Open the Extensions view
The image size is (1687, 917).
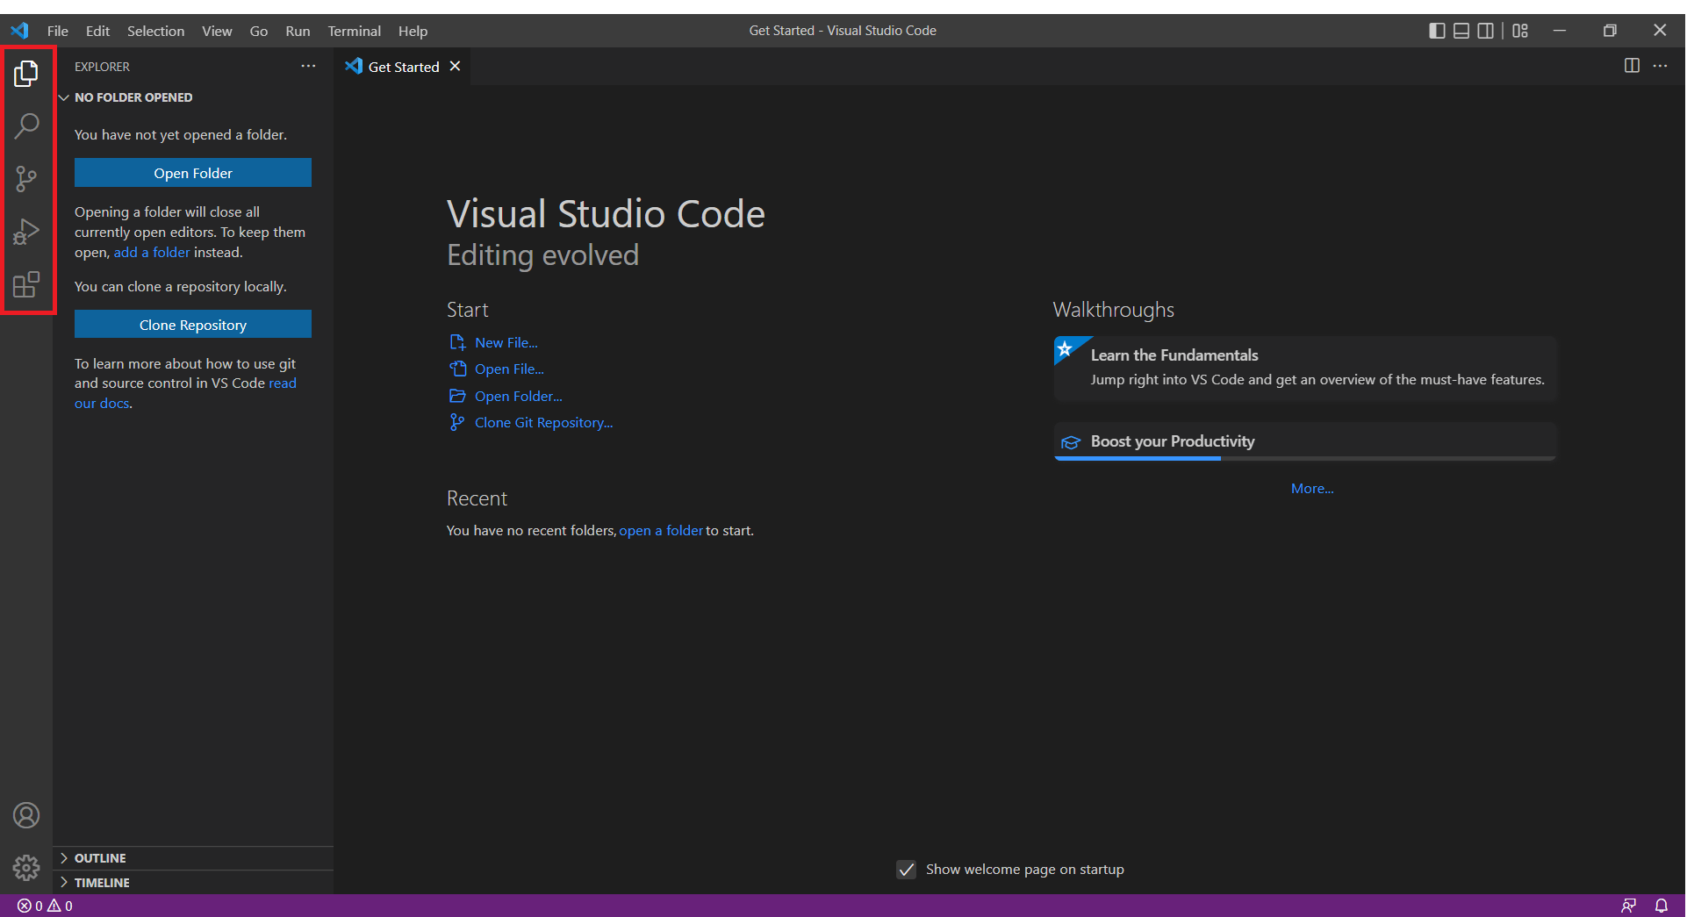pos(26,284)
